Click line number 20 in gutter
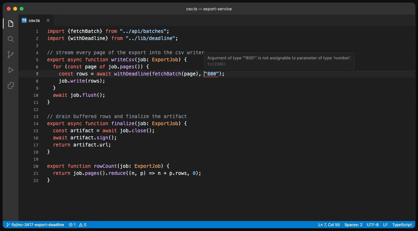This screenshot has width=418, height=231. point(36,166)
